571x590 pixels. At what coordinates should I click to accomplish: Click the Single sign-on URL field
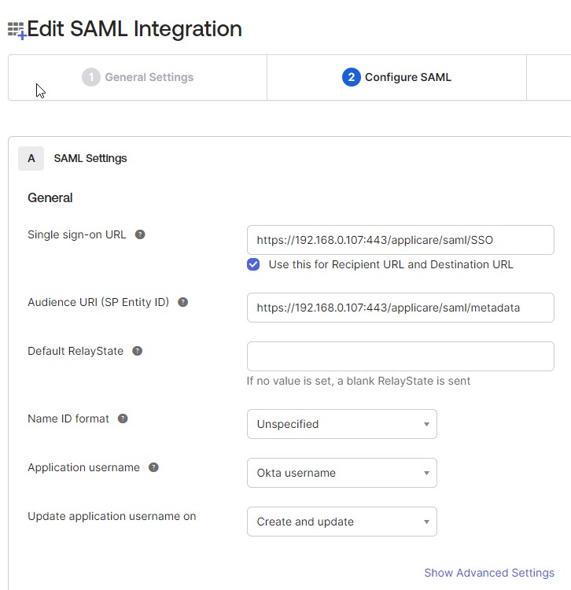[x=400, y=240]
